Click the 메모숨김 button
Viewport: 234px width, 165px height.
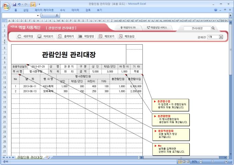127,36
